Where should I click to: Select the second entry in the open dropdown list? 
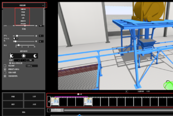pos(23,12)
